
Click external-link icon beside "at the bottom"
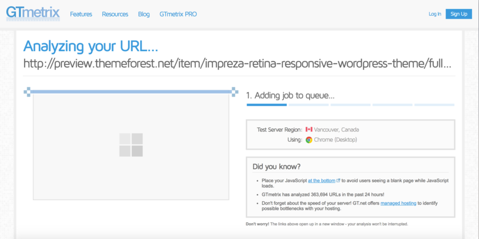click(338, 181)
